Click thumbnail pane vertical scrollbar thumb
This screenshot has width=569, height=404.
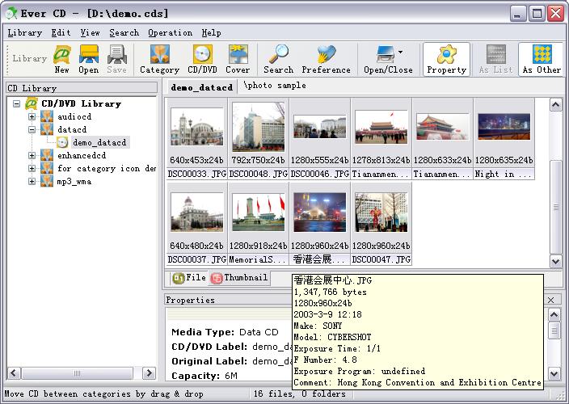556,207
